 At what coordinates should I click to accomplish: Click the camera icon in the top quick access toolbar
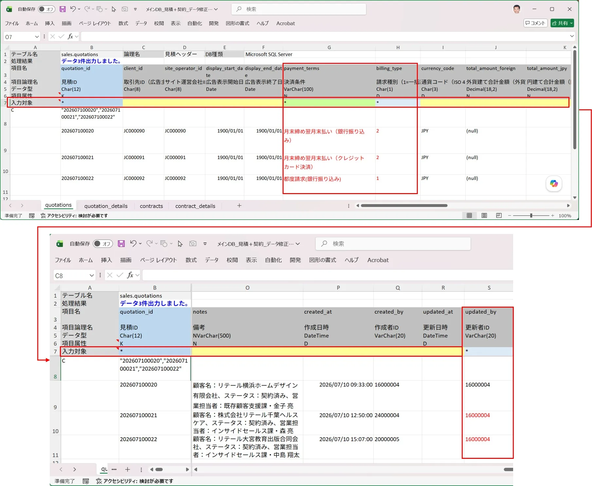[125, 9]
